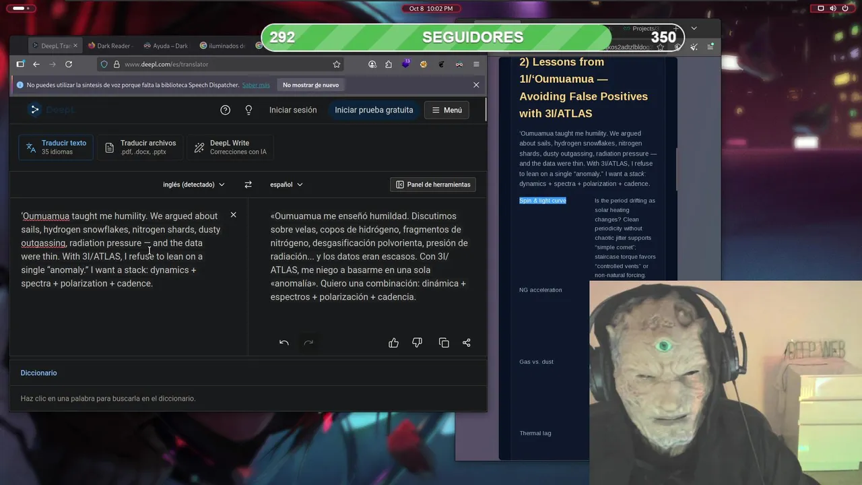Image resolution: width=862 pixels, height=485 pixels.
Task: Give thumbs down to the translation
Action: tap(418, 343)
